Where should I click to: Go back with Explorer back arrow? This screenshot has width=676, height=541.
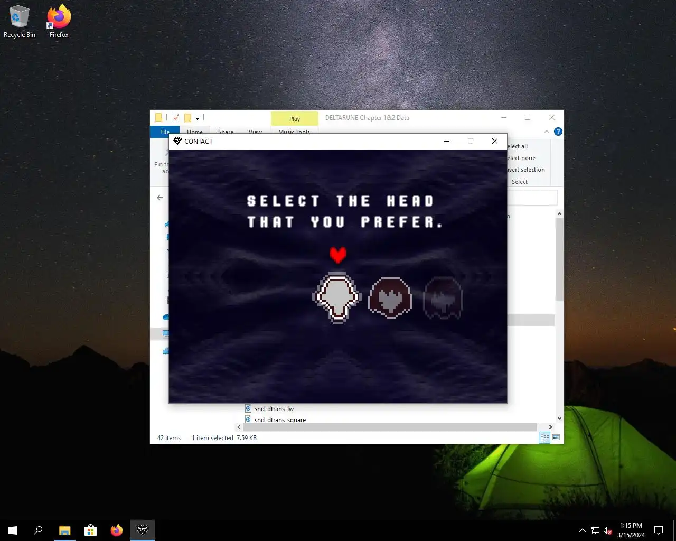pyautogui.click(x=160, y=198)
